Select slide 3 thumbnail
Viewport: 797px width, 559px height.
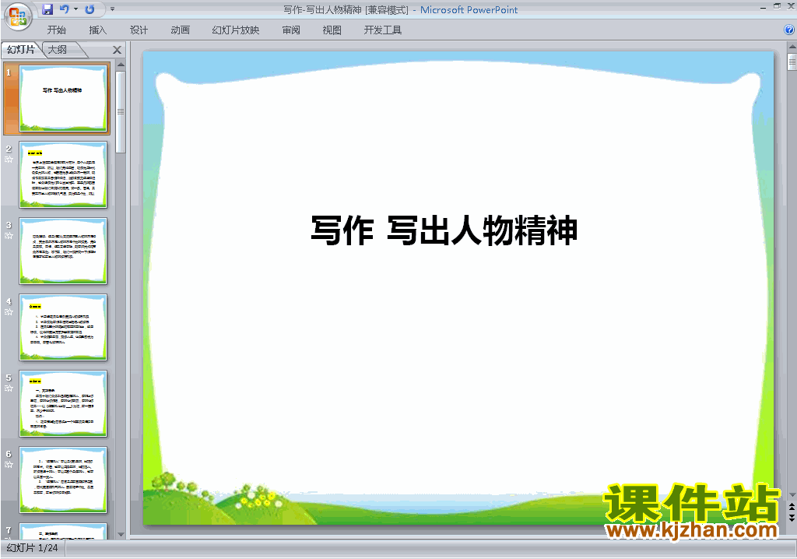click(63, 251)
